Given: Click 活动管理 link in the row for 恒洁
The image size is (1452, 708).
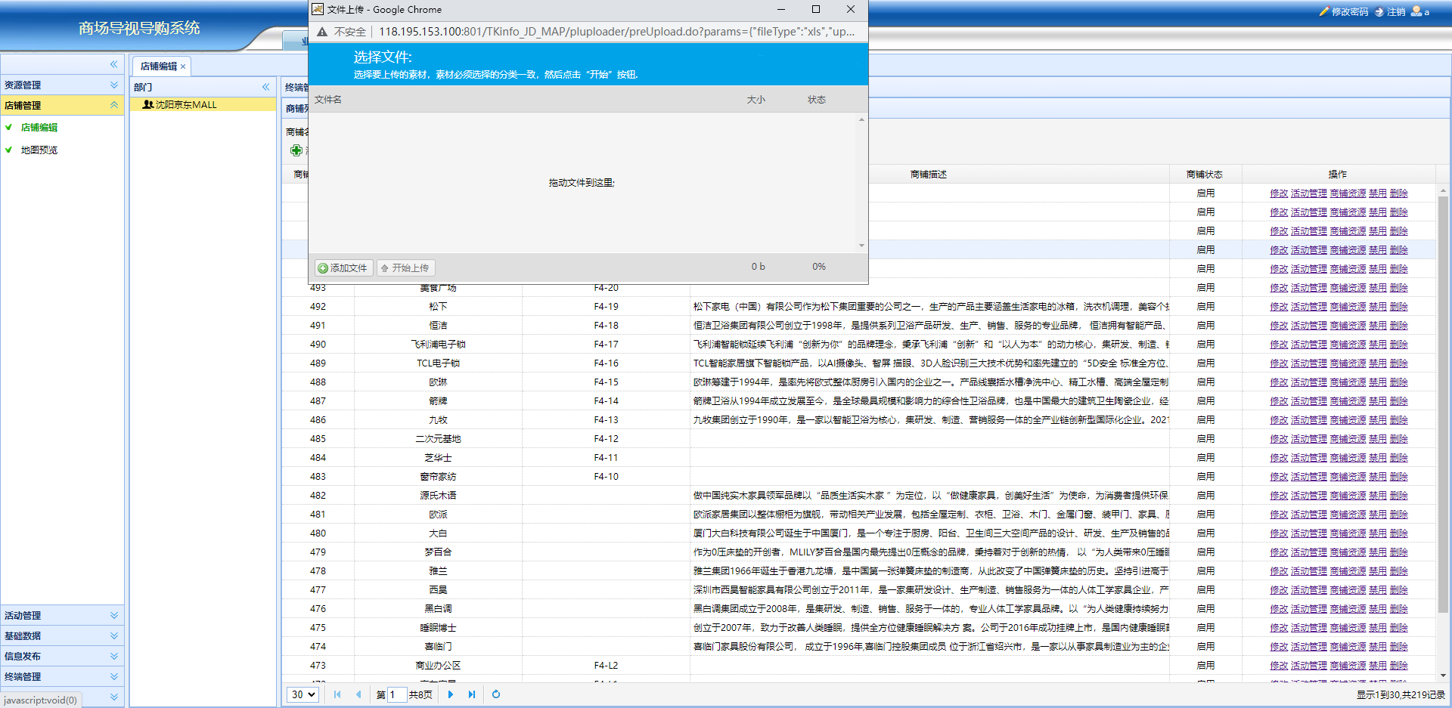Looking at the screenshot, I should tap(1309, 326).
